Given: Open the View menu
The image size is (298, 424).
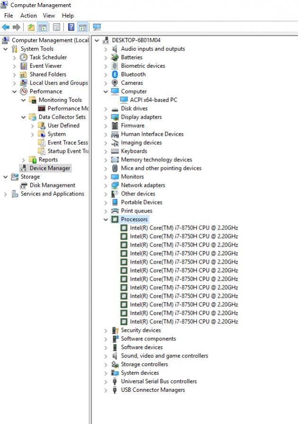Looking at the screenshot, I should pyautogui.click(x=49, y=15).
